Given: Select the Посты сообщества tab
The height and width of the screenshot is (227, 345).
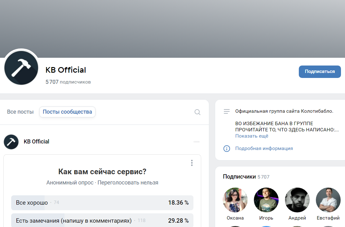Looking at the screenshot, I should 67,112.
